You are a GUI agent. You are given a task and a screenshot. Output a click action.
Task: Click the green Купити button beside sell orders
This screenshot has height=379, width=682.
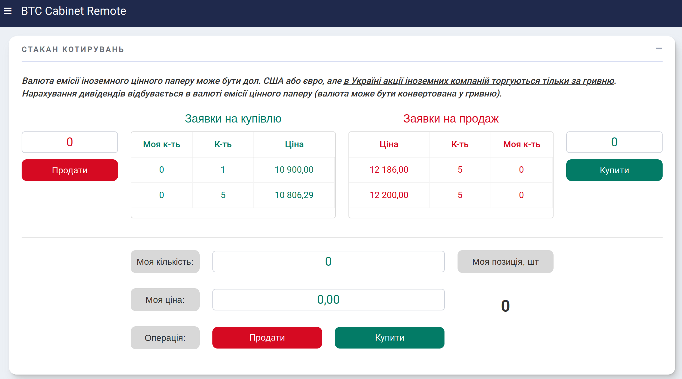coord(614,170)
